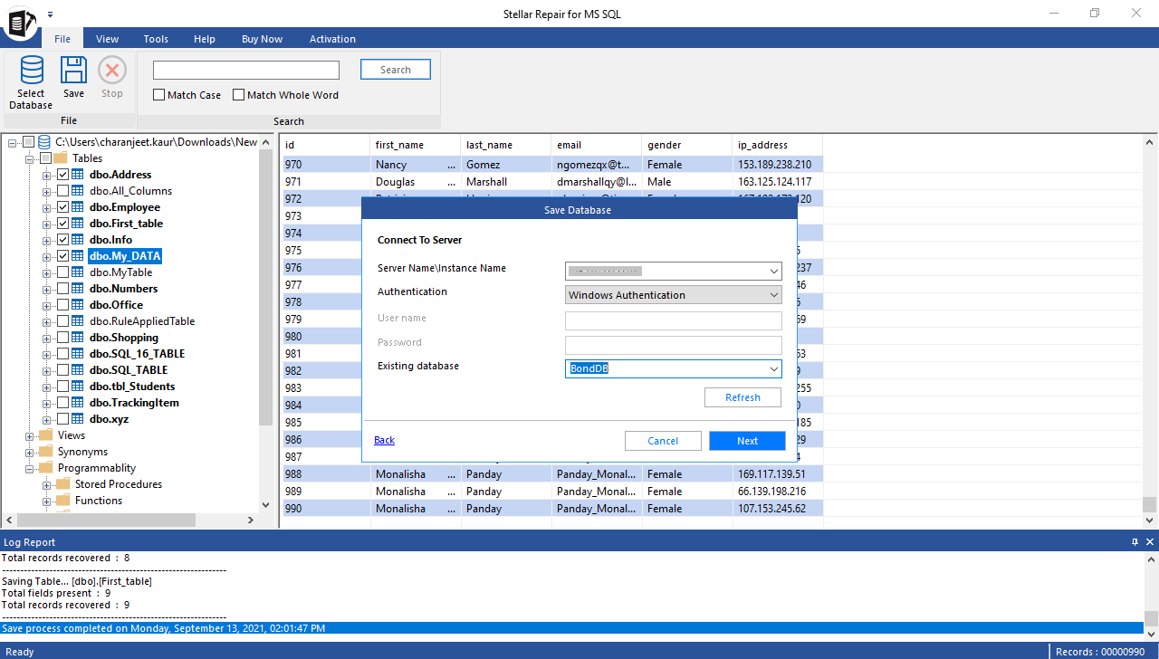Open the Help ribbon tab
This screenshot has width=1159, height=659.
click(x=205, y=39)
